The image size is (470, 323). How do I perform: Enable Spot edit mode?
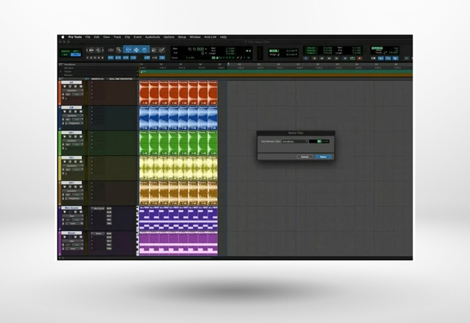pos(75,51)
